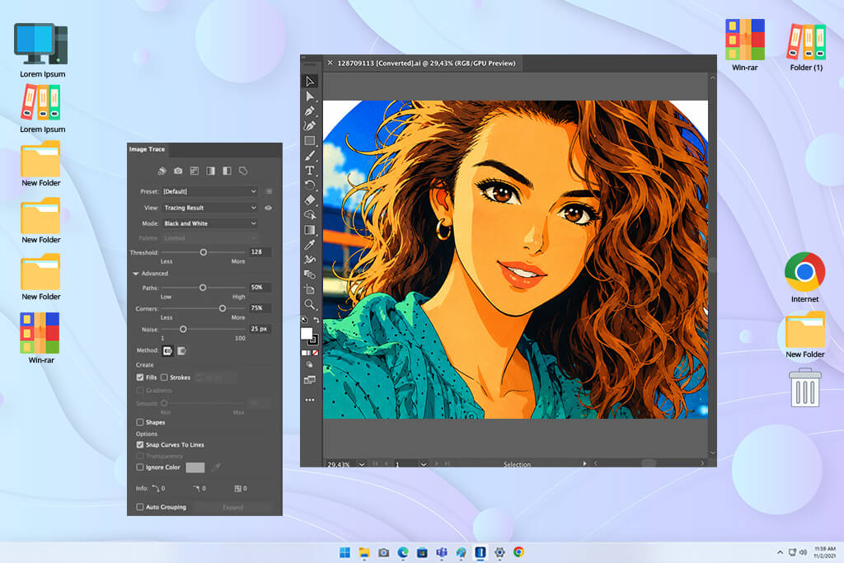Open zoom level dropdown in status bar
This screenshot has height=563, width=844.
[x=362, y=464]
